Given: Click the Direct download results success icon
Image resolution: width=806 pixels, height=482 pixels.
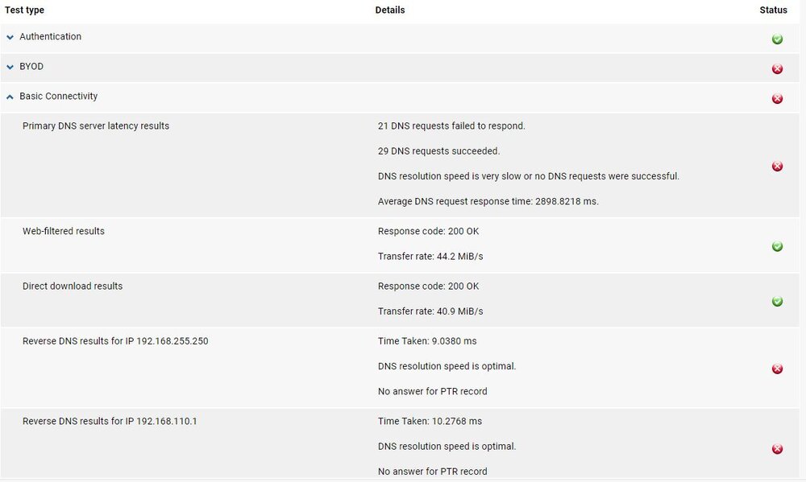Looking at the screenshot, I should coord(777,301).
